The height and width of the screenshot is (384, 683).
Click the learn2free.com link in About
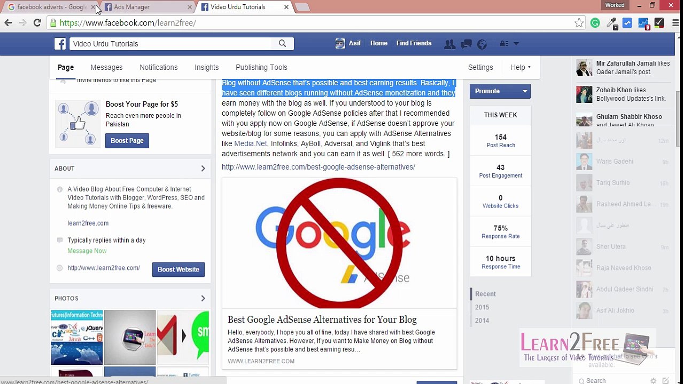(88, 223)
